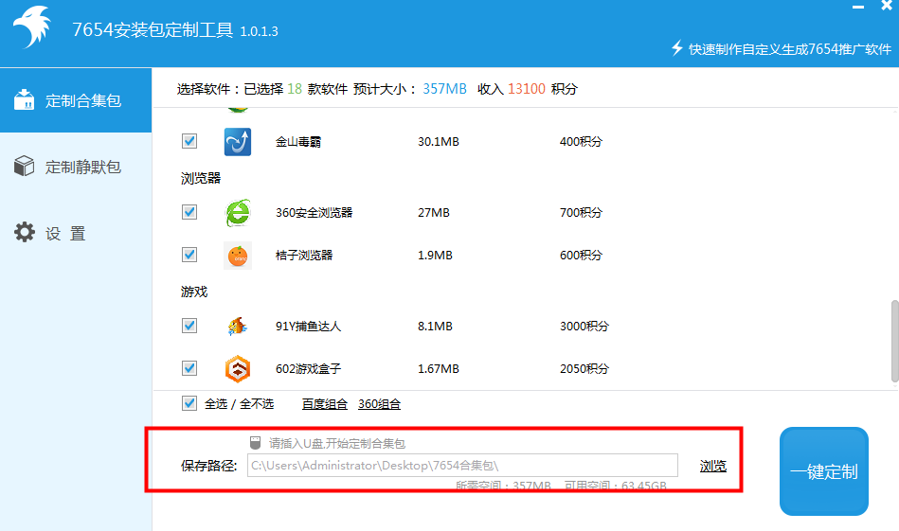Screen dimensions: 899x531
Task: Click the 浏览 browse link
Action: pos(713,466)
